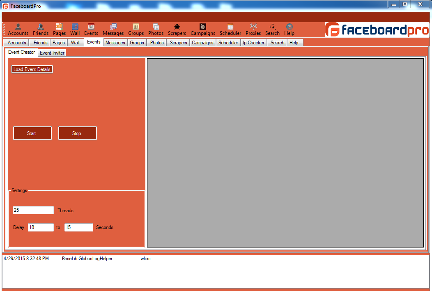Select the BaseLib.GlobusLogHelper log entry

(x=87, y=259)
